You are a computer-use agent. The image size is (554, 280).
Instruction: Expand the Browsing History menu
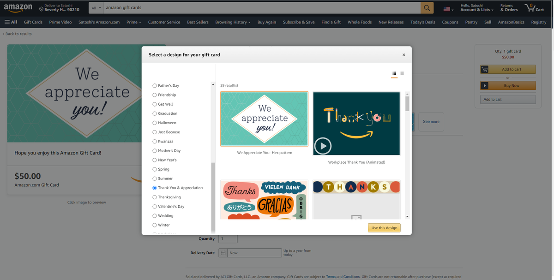[233, 22]
